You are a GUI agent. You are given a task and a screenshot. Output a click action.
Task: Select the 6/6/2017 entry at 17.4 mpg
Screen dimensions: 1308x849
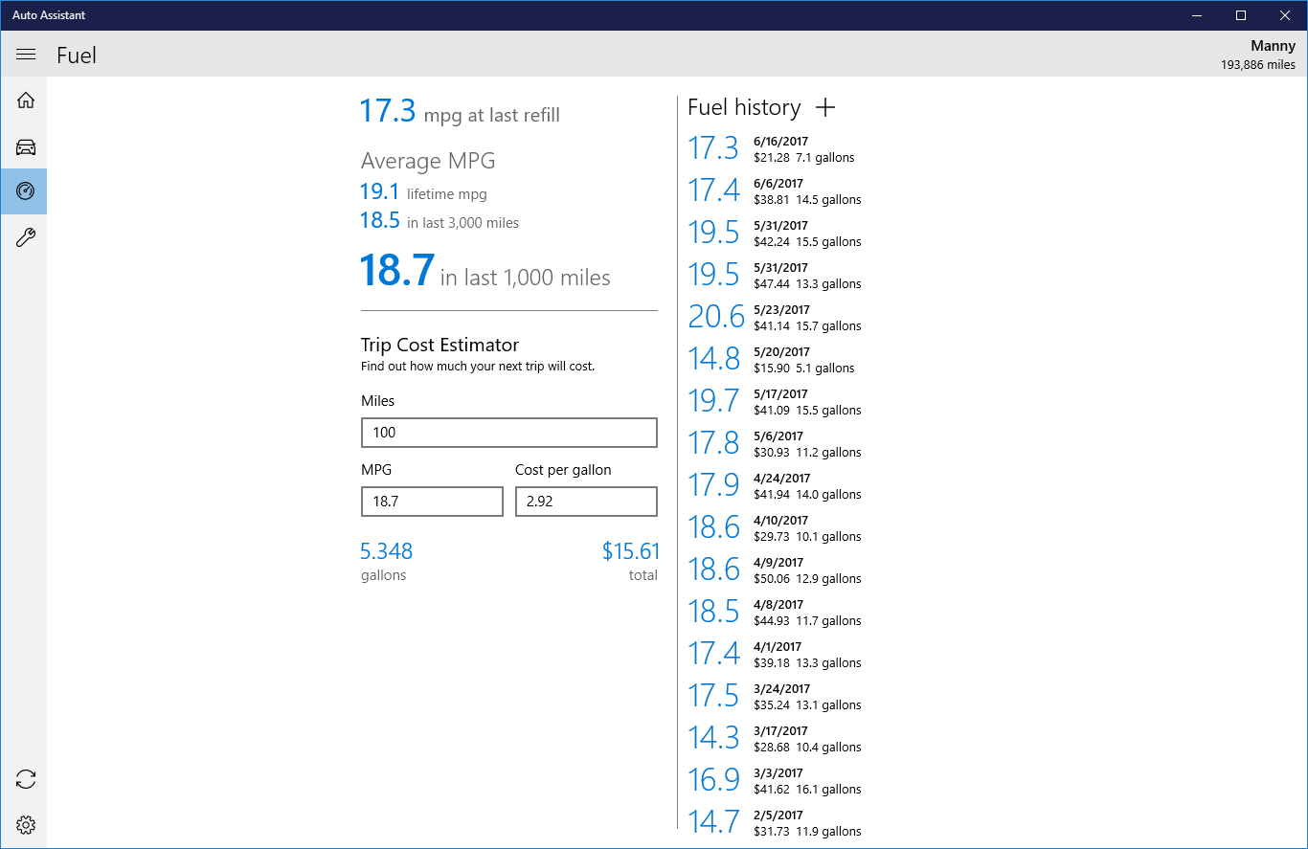775,190
